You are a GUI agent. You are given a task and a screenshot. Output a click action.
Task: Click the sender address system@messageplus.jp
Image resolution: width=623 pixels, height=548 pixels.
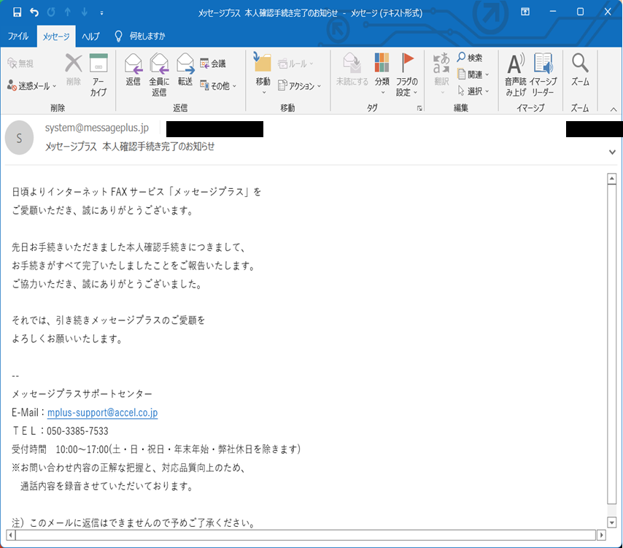(97, 128)
